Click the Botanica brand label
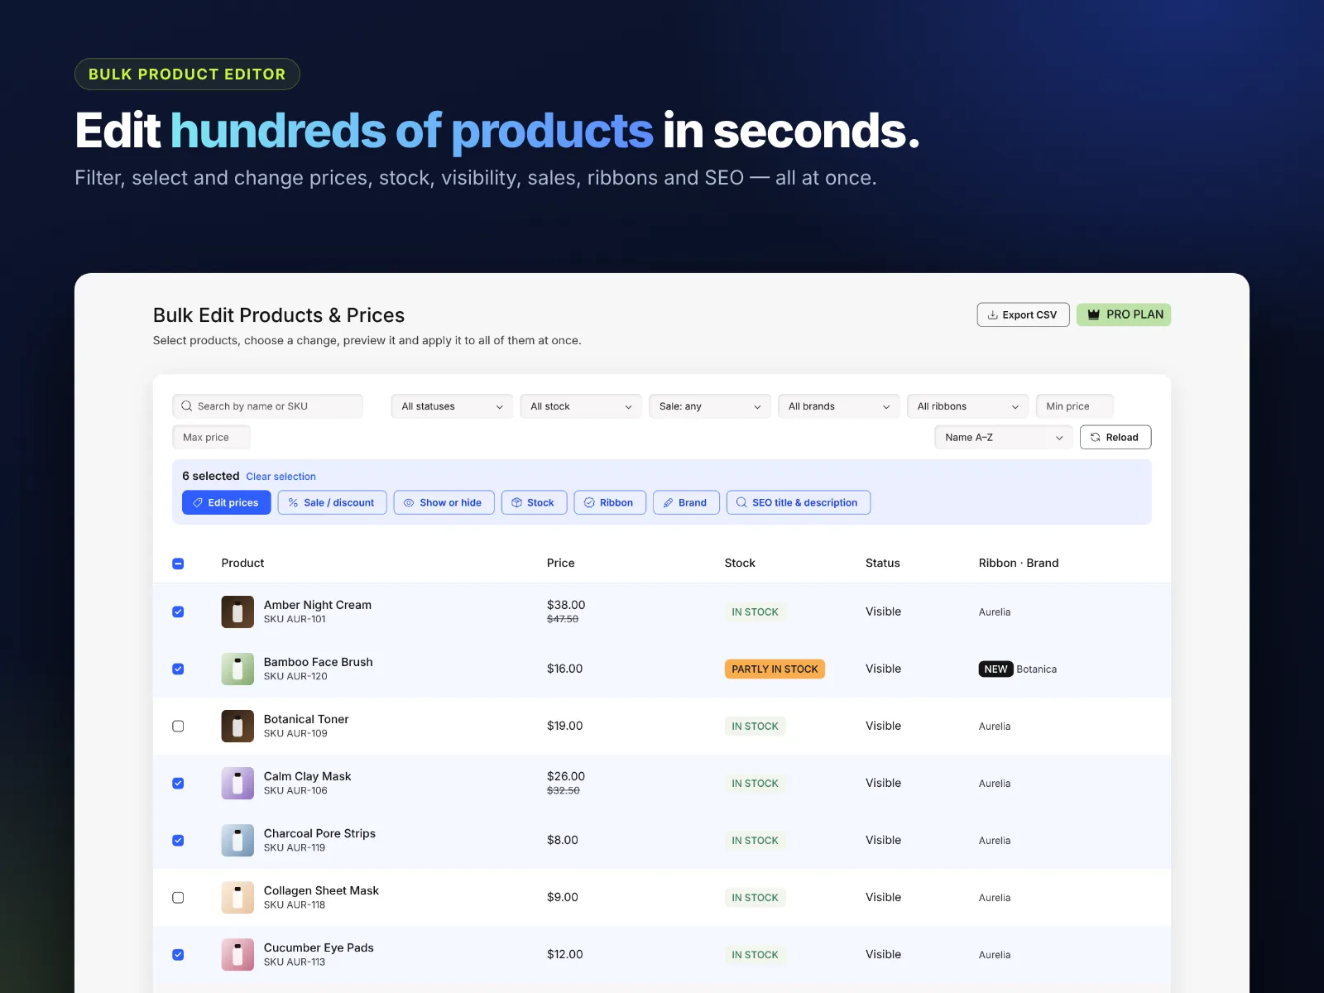The image size is (1324, 993). (1036, 669)
